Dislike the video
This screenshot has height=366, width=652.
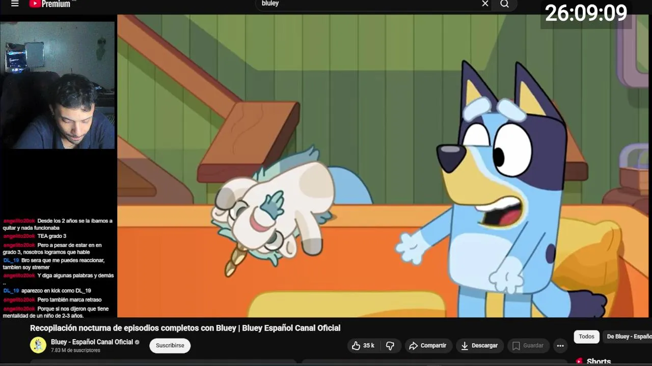[x=390, y=346]
